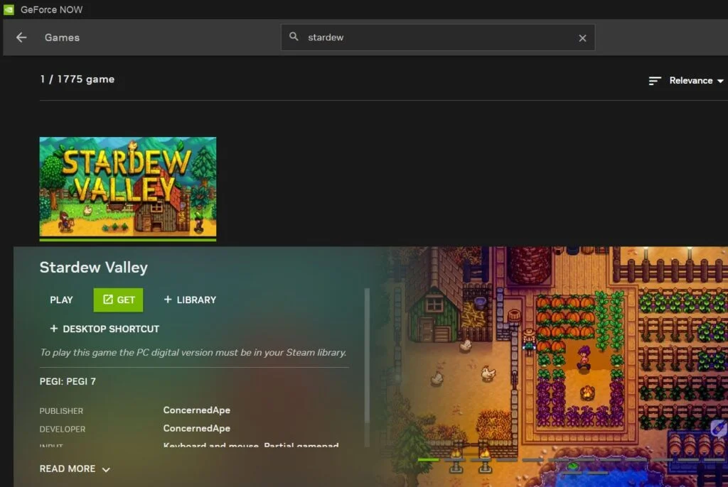This screenshot has height=487, width=728.
Task: Click the first green screenshot progress indicator
Action: coord(428,459)
